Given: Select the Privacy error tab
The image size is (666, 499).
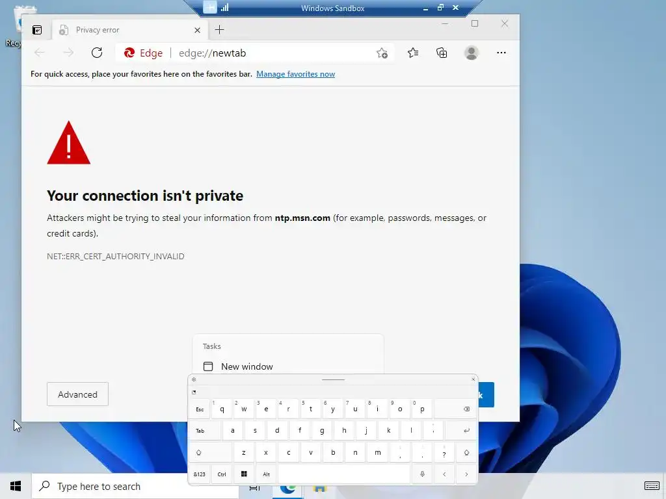Looking at the screenshot, I should pos(130,30).
